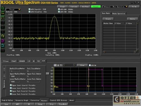Click the marker table horizontal scrollbar
This screenshot has width=141, height=106.
120,52
